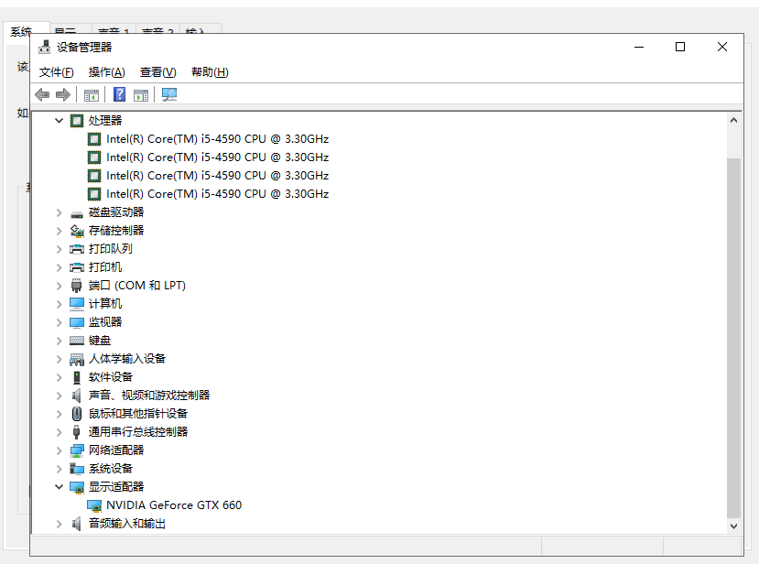Expand the 监视器 category
Viewport: 759px width, 564px height.
[x=60, y=322]
